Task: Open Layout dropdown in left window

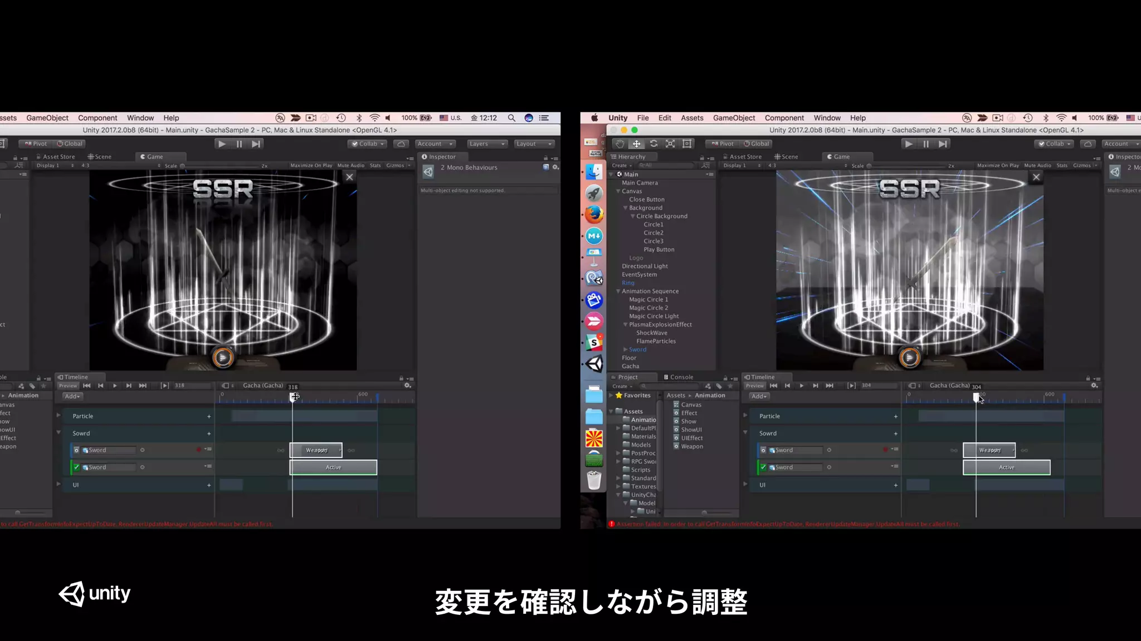Action: coord(534,144)
